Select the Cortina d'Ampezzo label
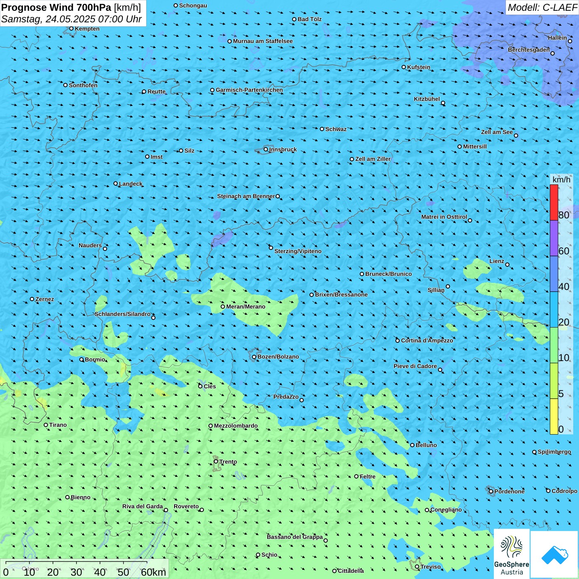Image resolution: width=579 pixels, height=579 pixels. (x=427, y=340)
